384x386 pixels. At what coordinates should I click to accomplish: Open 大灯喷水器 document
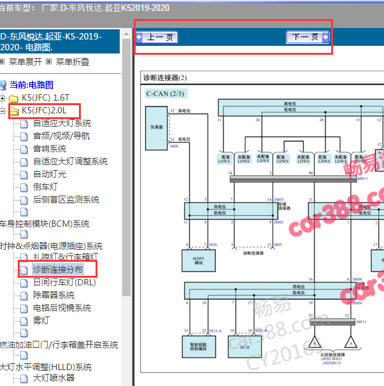coord(54,378)
